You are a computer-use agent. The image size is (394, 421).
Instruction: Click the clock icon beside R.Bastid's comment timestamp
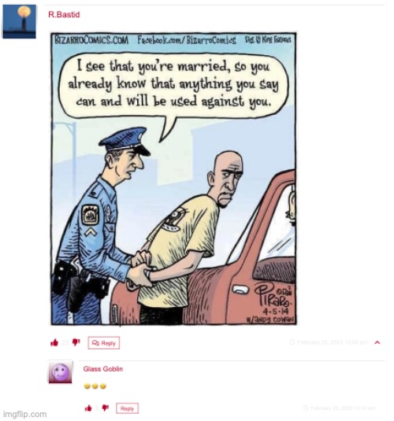pos(292,342)
